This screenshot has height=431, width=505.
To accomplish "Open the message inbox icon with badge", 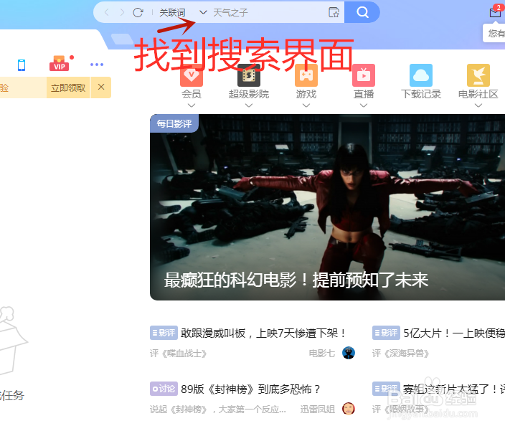I will point(496,12).
